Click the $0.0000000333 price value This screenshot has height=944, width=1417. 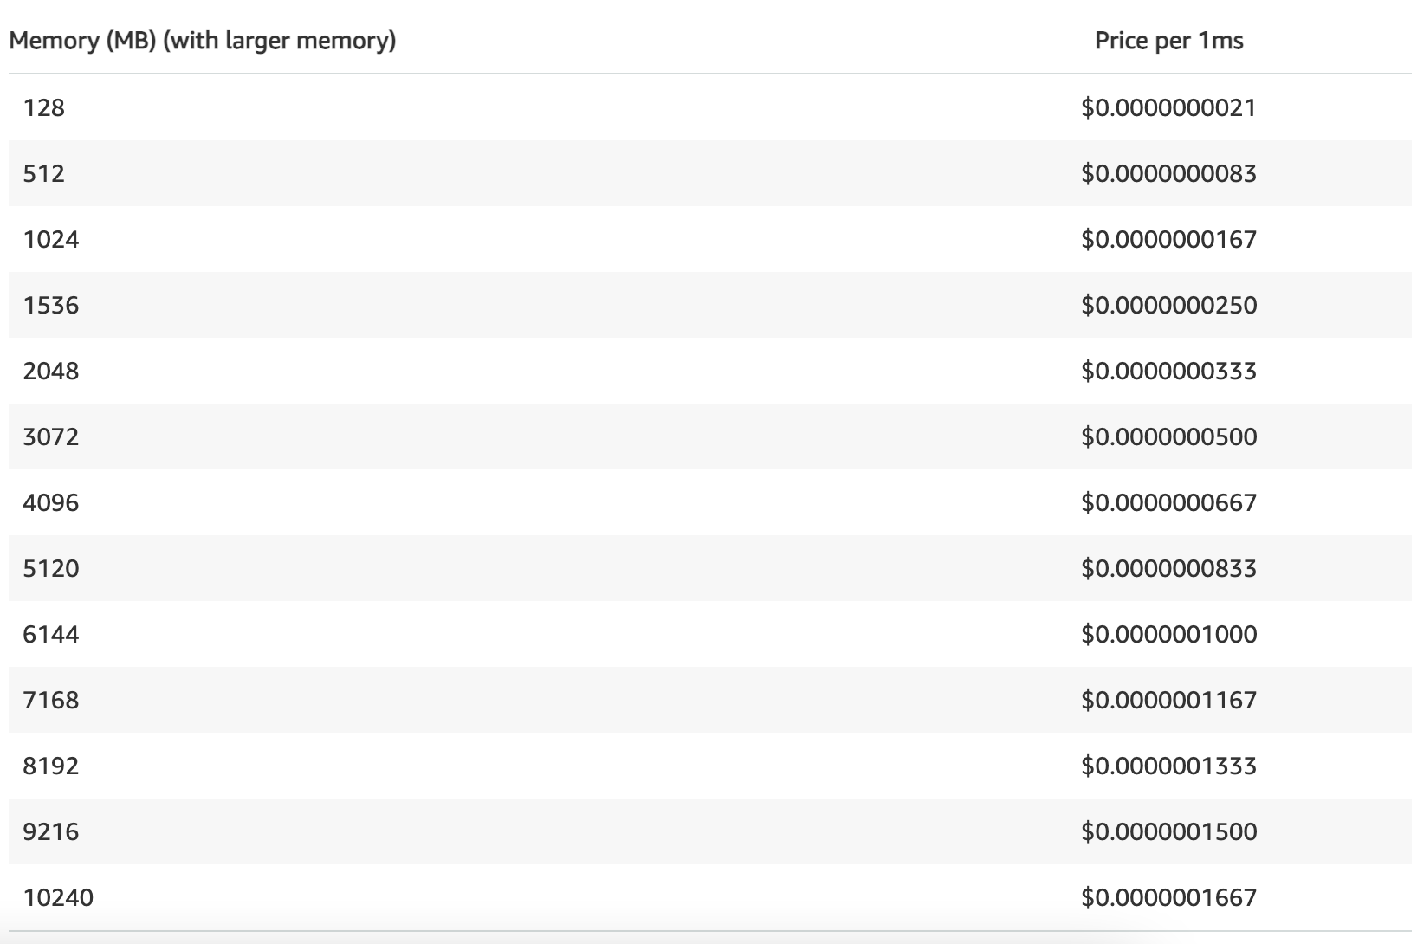pyautogui.click(x=1168, y=371)
